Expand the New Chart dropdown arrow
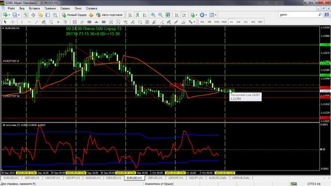331x186 pixels. tap(9, 15)
